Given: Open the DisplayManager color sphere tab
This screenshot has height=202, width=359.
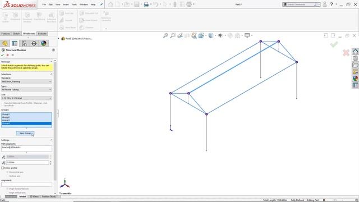Looking at the screenshot, I should [x=44, y=43].
